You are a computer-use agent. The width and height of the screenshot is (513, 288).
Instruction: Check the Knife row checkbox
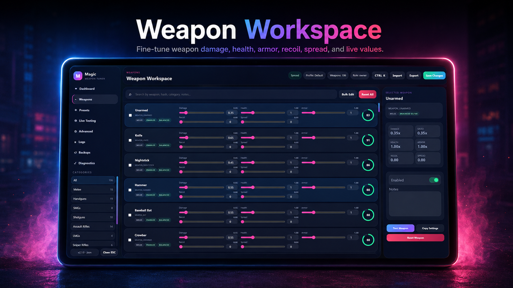point(130,140)
